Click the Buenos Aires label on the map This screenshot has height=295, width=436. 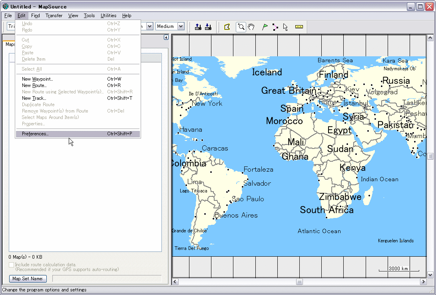pos(236,215)
